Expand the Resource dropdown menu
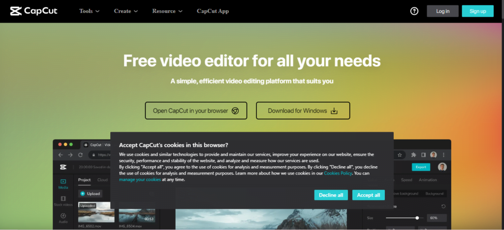Screen dimensions: 504x230 click(167, 11)
